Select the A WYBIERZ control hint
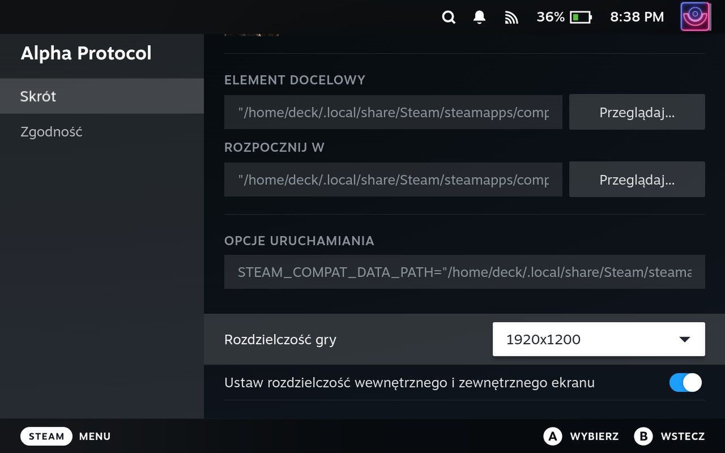Image resolution: width=725 pixels, height=453 pixels. click(582, 436)
